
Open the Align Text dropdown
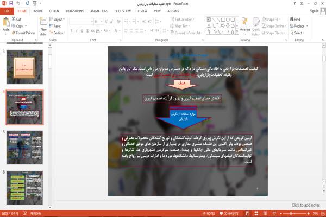(180, 26)
